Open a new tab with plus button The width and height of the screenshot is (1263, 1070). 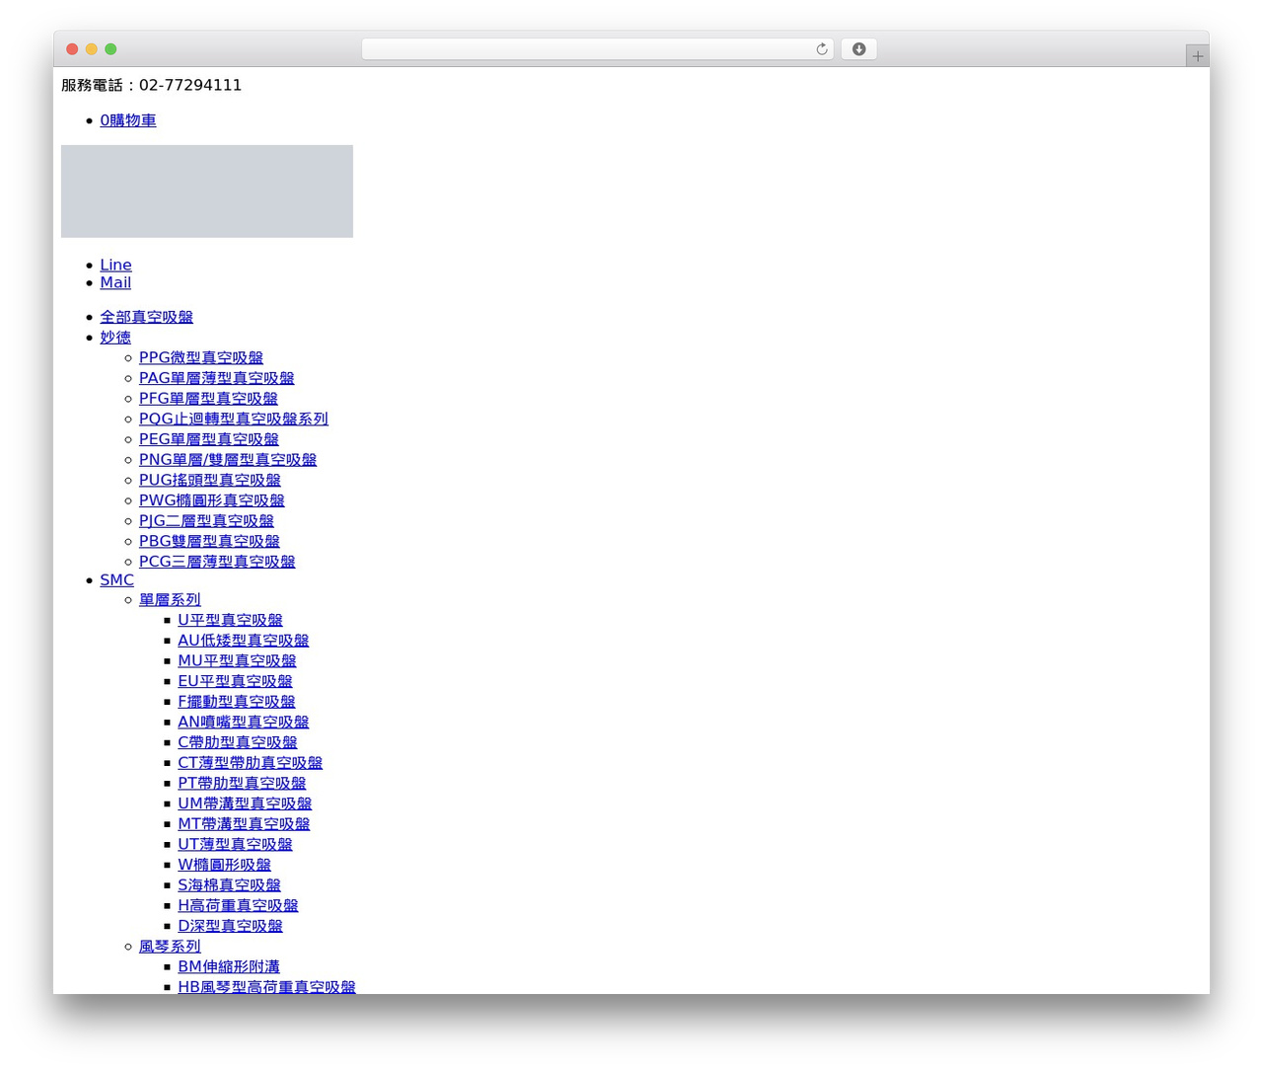[1197, 56]
